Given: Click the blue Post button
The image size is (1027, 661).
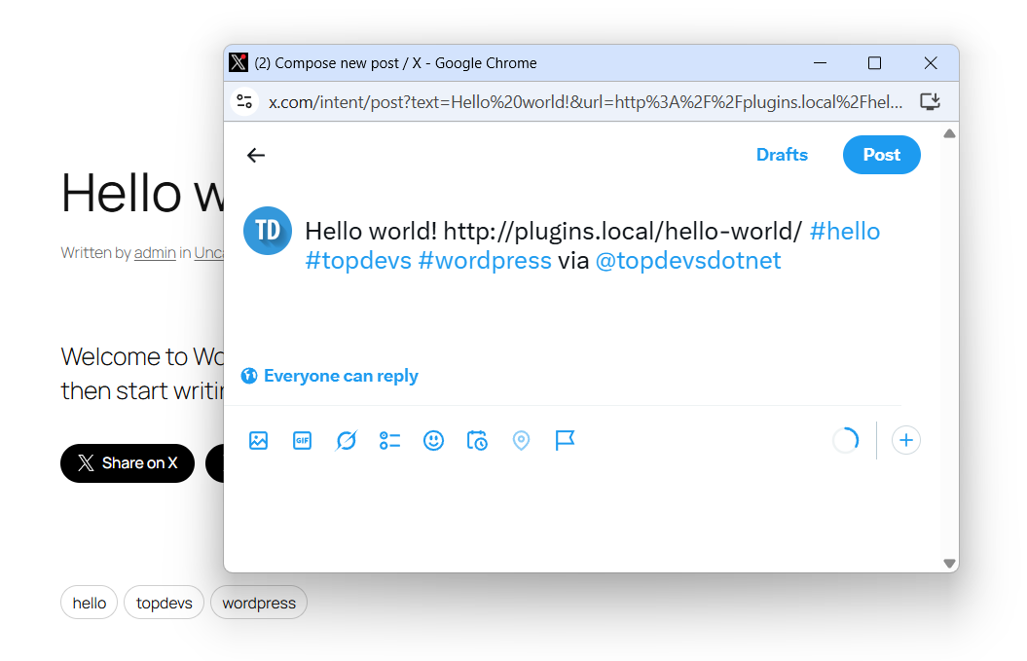Looking at the screenshot, I should click(882, 155).
